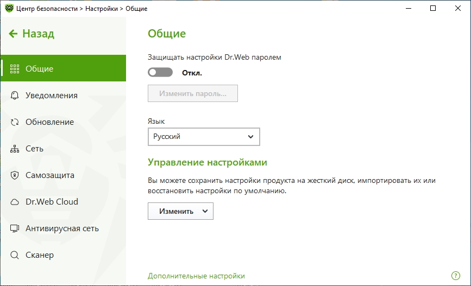Image resolution: width=471 pixels, height=286 pixels.
Task: Click the Защищать настройки Dr.Web паролем label
Action: 215,58
